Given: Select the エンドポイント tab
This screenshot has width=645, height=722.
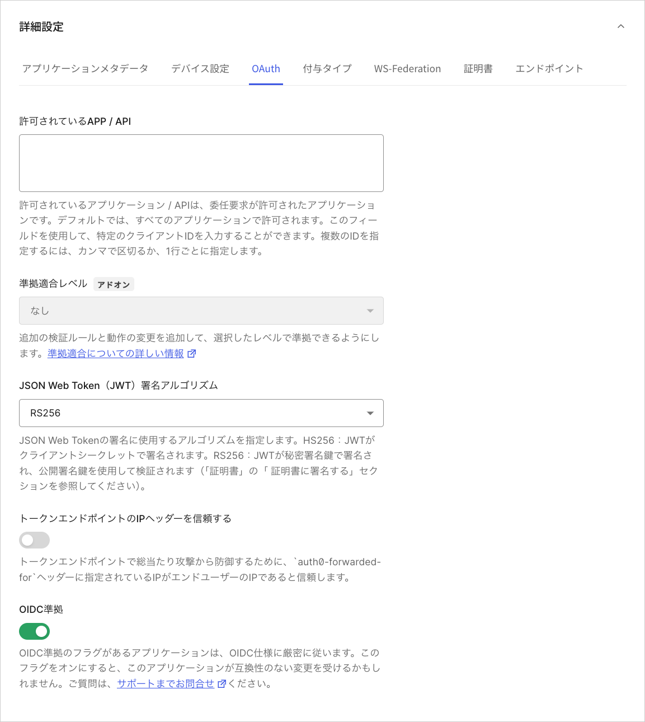Looking at the screenshot, I should [549, 68].
